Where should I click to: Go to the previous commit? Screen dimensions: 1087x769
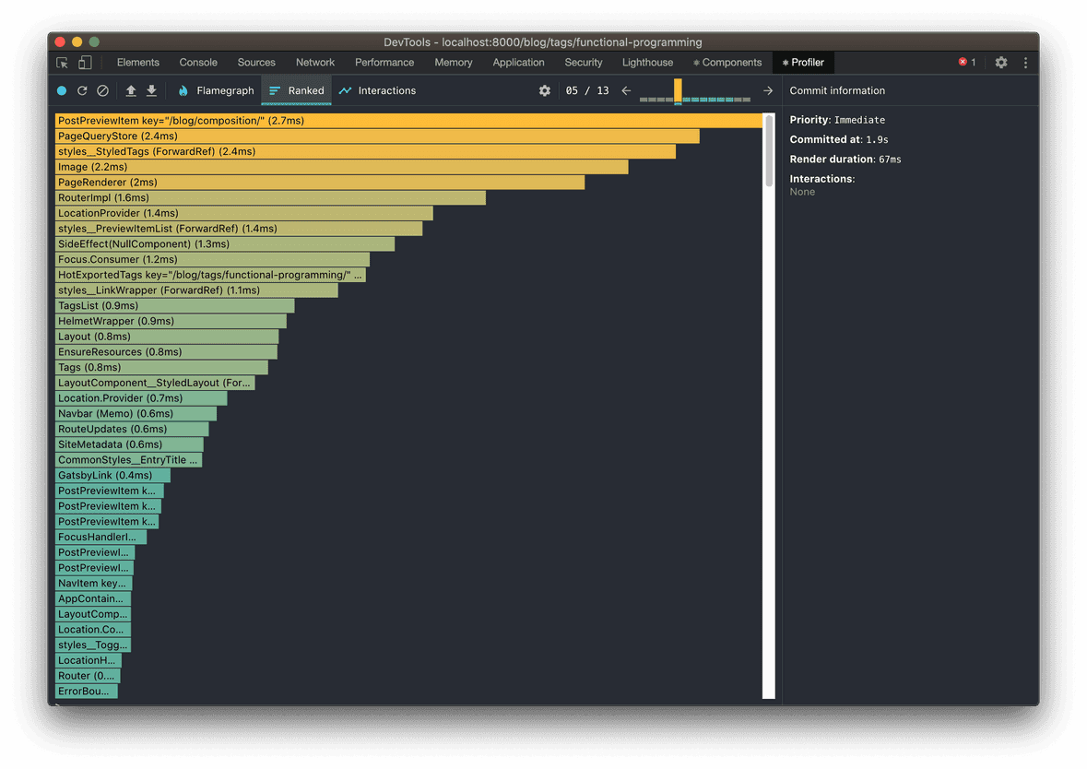point(625,90)
